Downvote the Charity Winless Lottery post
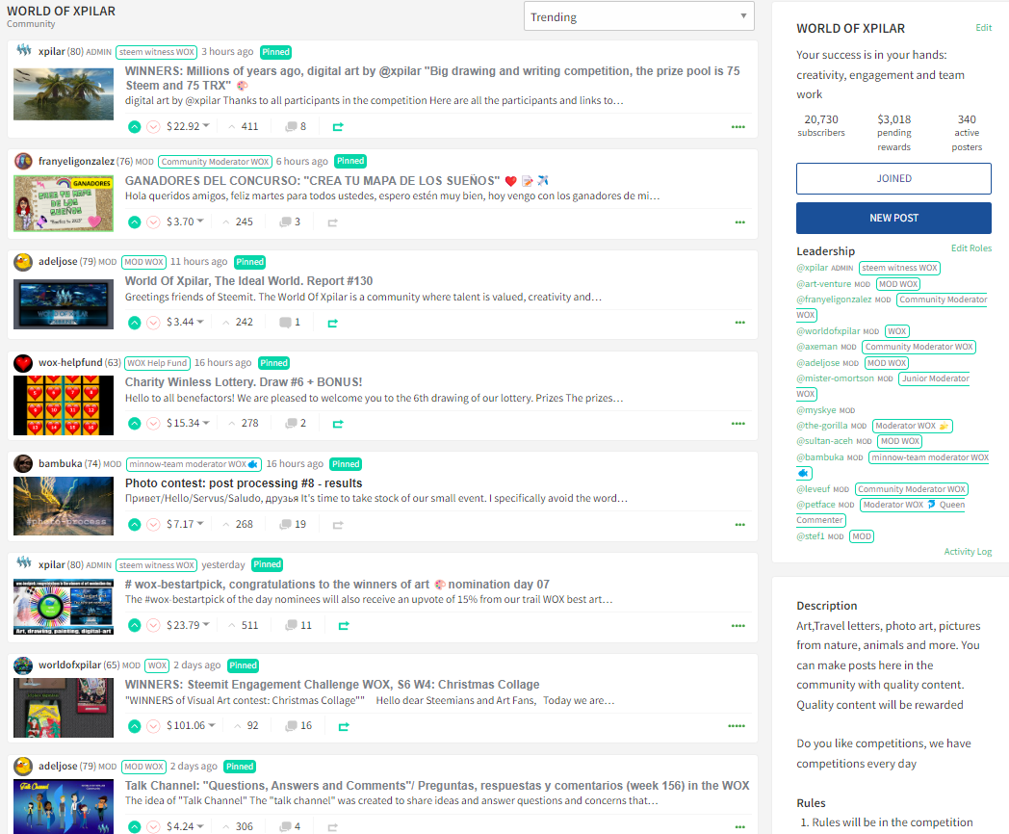 [153, 424]
